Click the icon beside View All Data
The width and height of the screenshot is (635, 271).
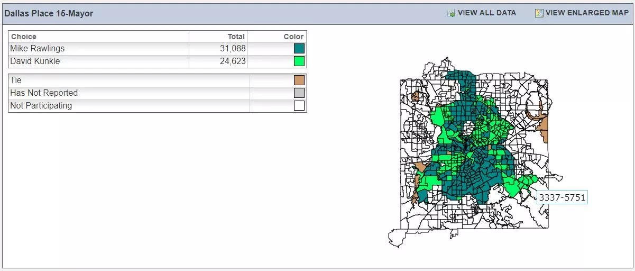point(451,13)
